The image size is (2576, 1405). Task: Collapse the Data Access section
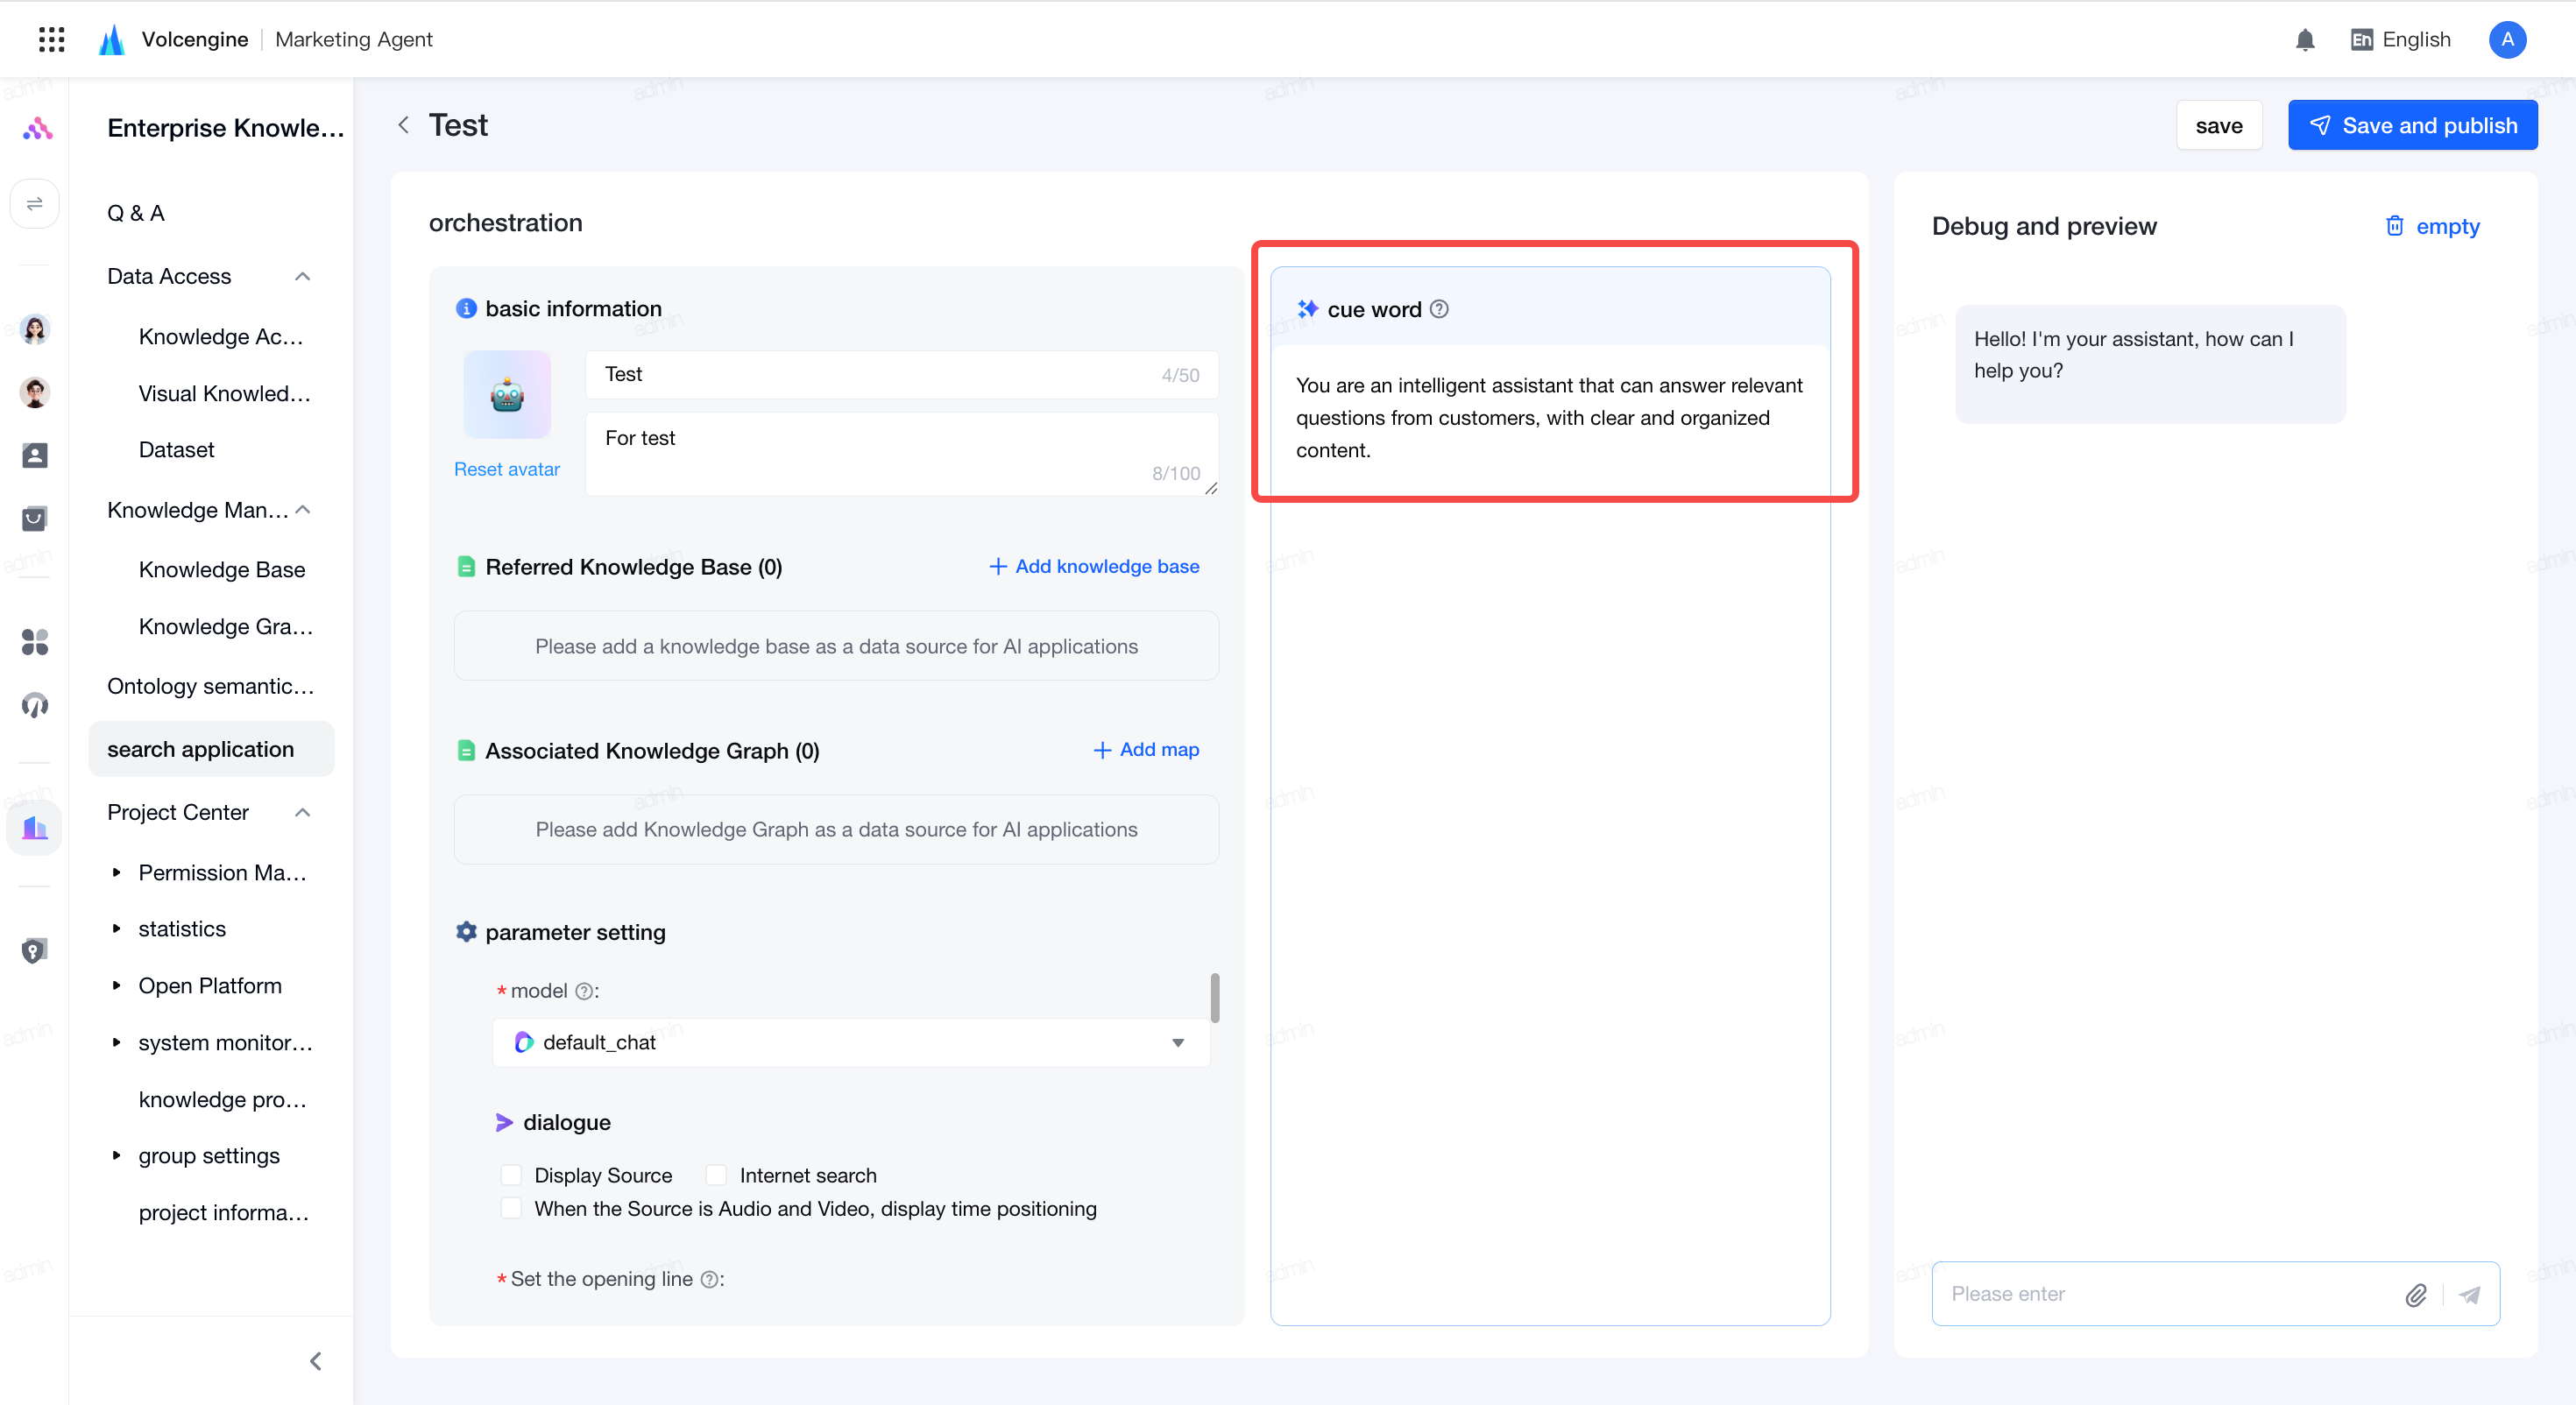pos(302,276)
